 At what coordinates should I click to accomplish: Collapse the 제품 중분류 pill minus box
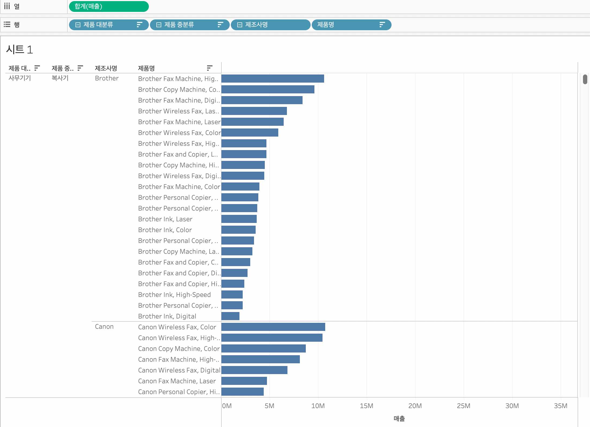click(159, 25)
